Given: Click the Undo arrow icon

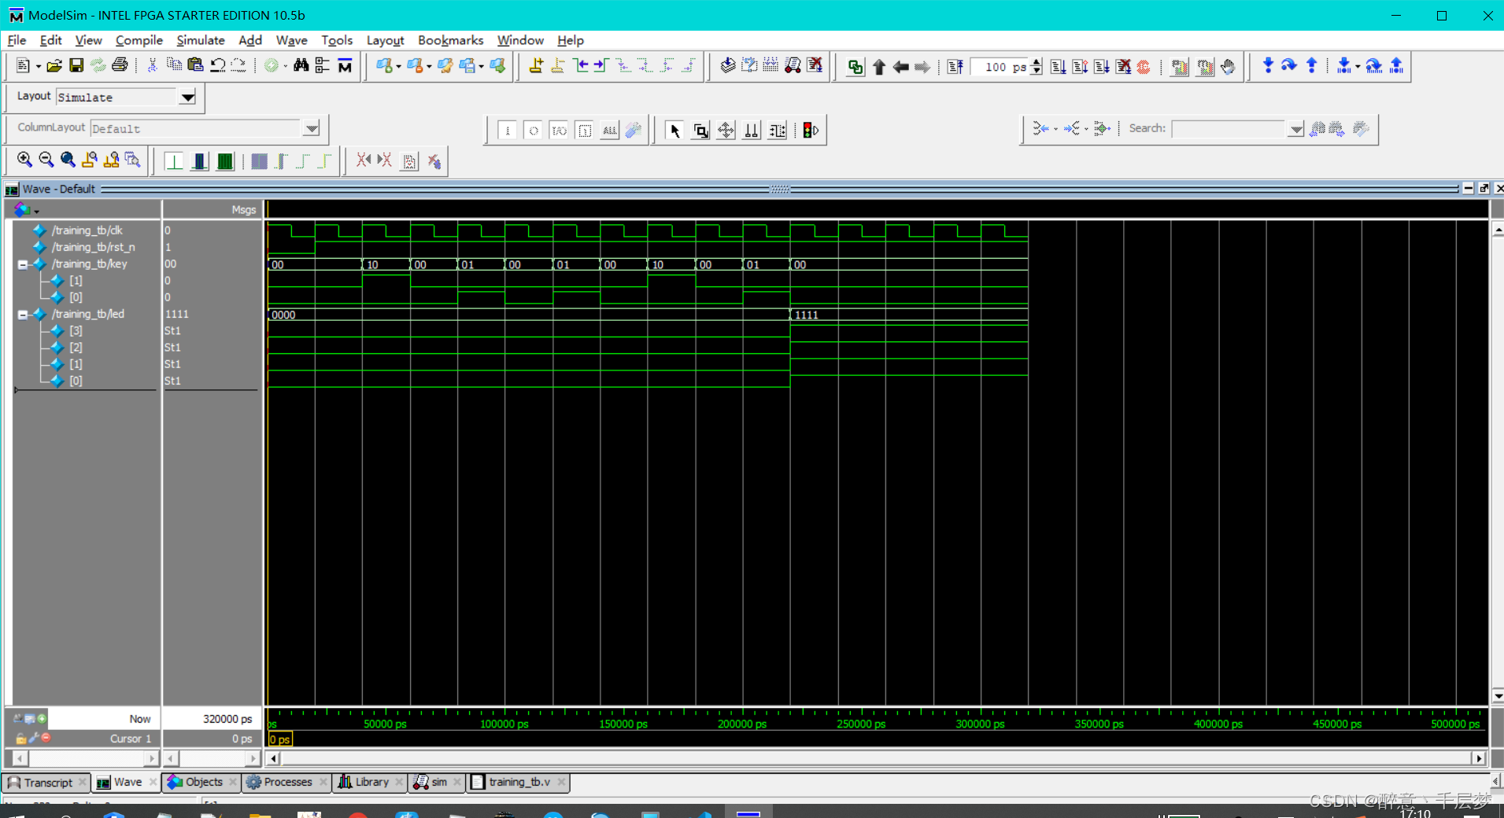Looking at the screenshot, I should point(218,66).
